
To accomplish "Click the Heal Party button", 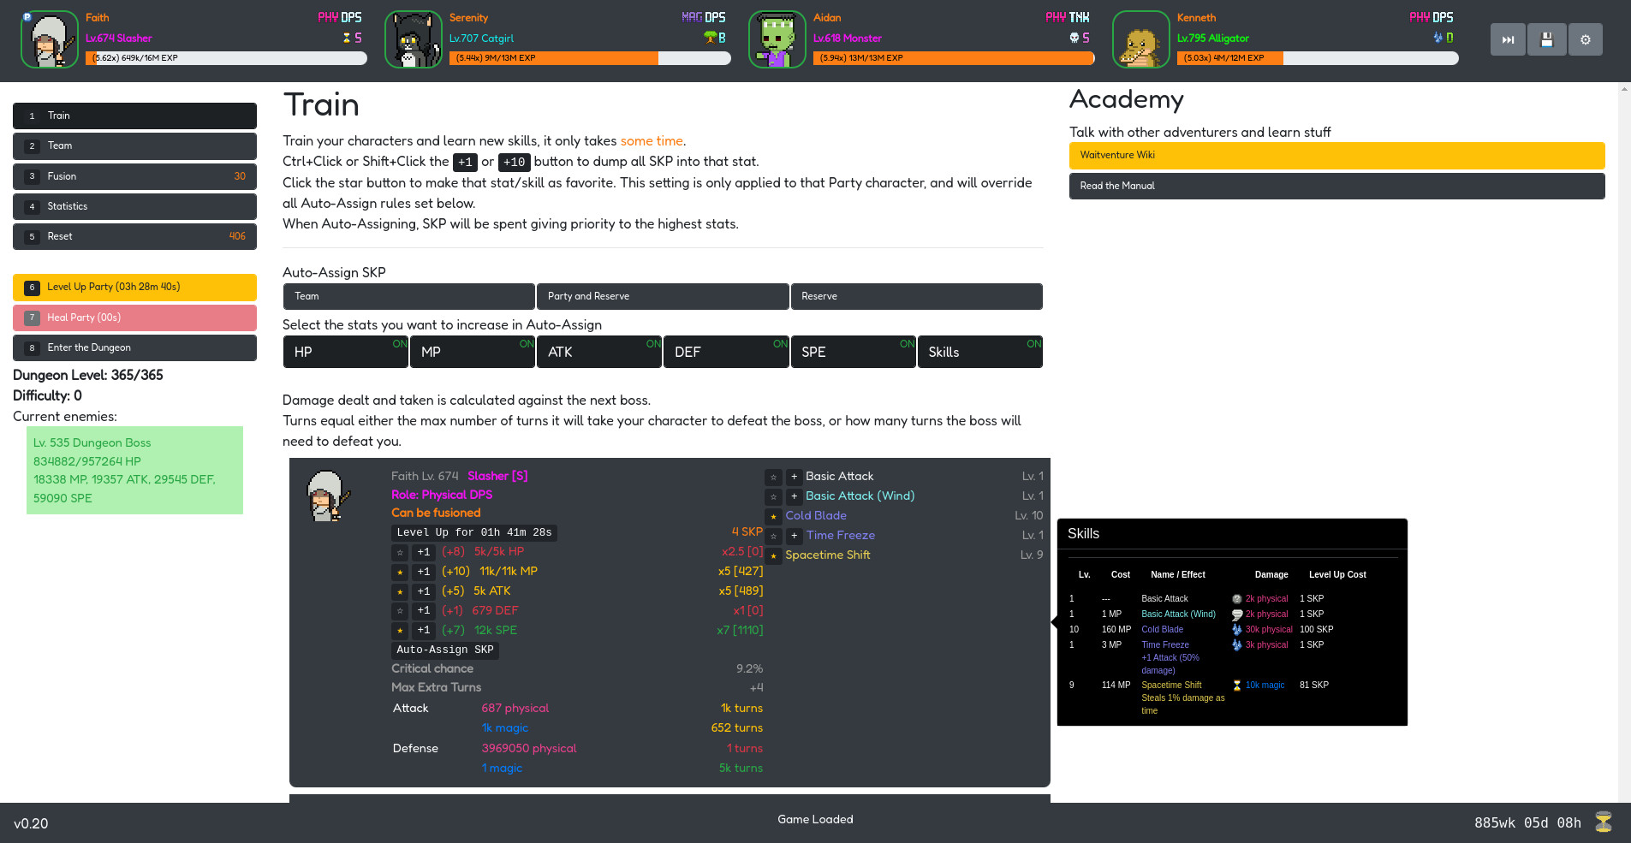I will point(134,318).
